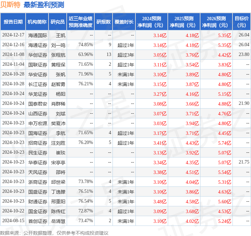Select the 华泰证券 institution cell
Screen dimensions: 251x236
[38, 163]
